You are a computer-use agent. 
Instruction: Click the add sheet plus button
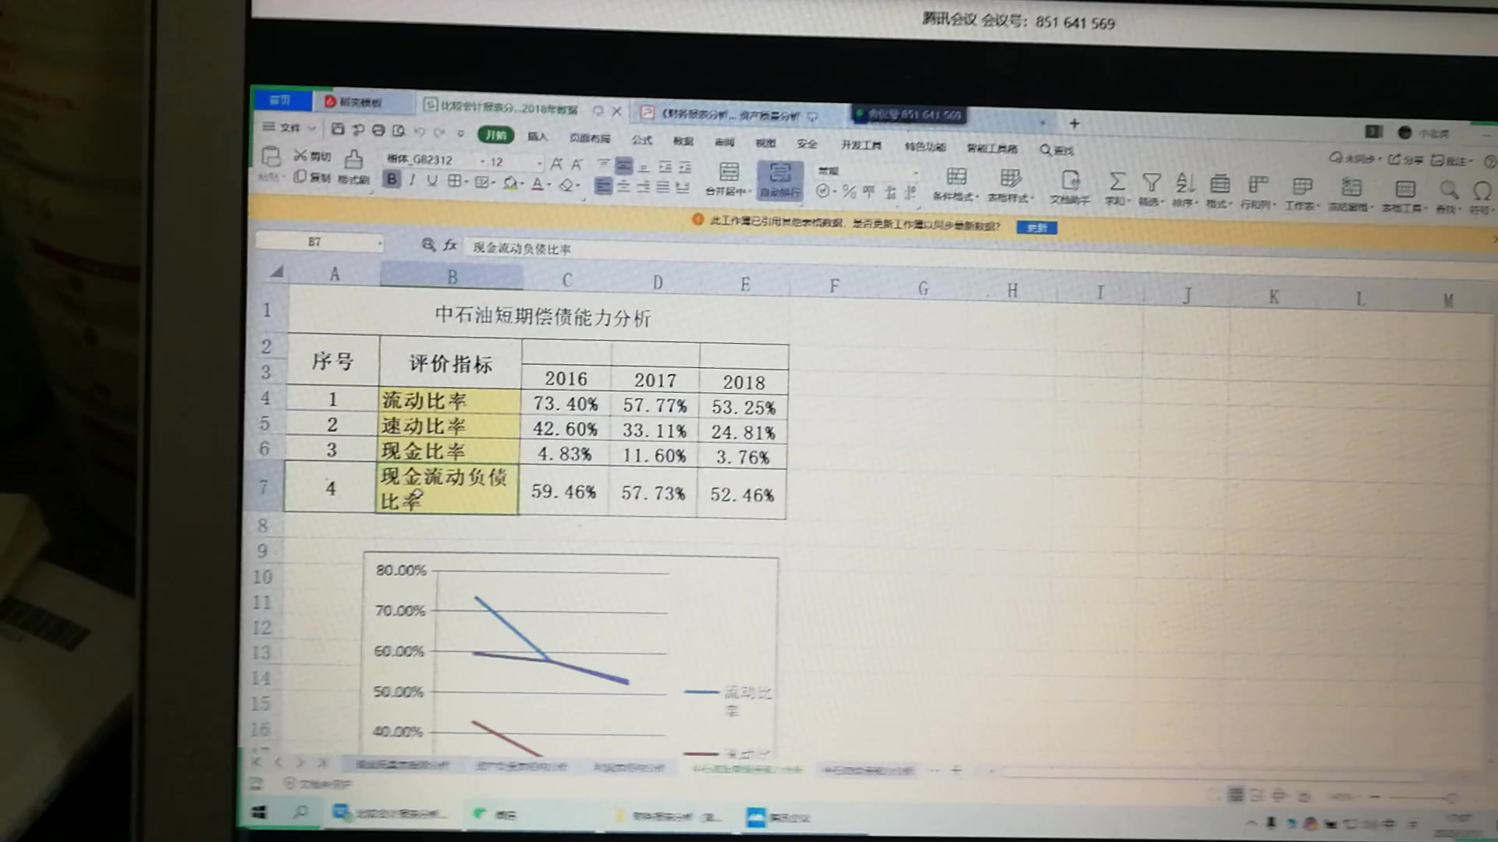[x=956, y=770]
